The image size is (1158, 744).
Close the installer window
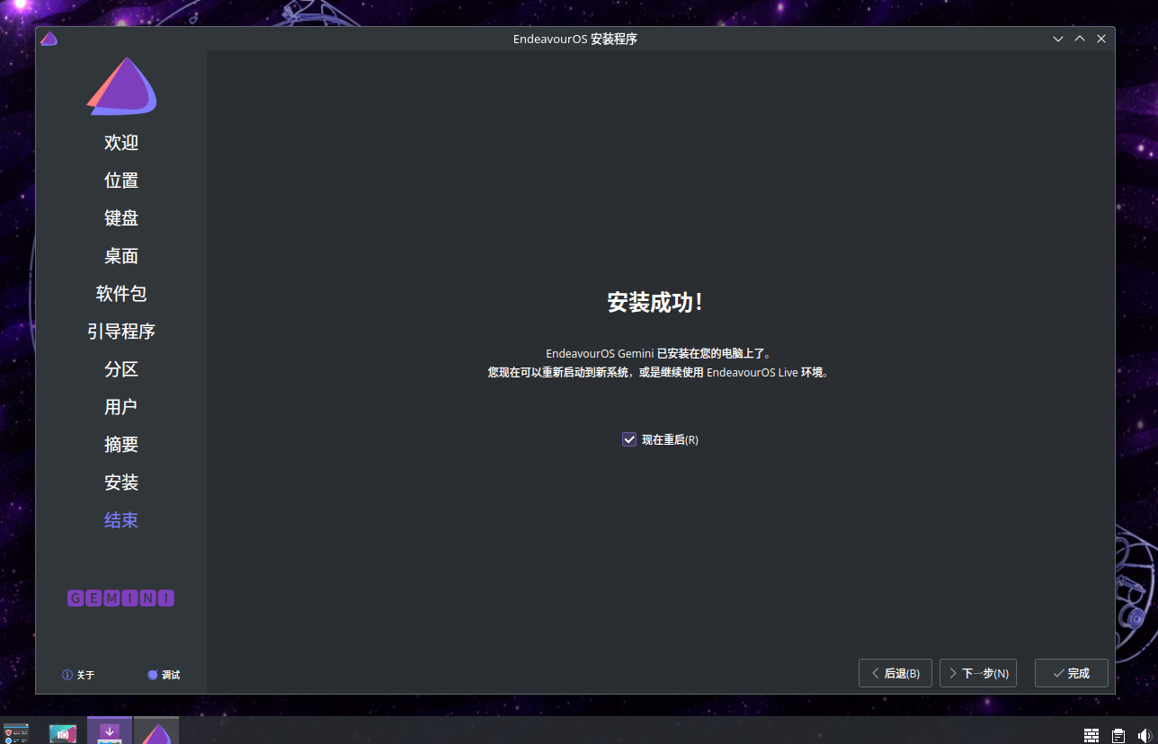pos(1101,39)
